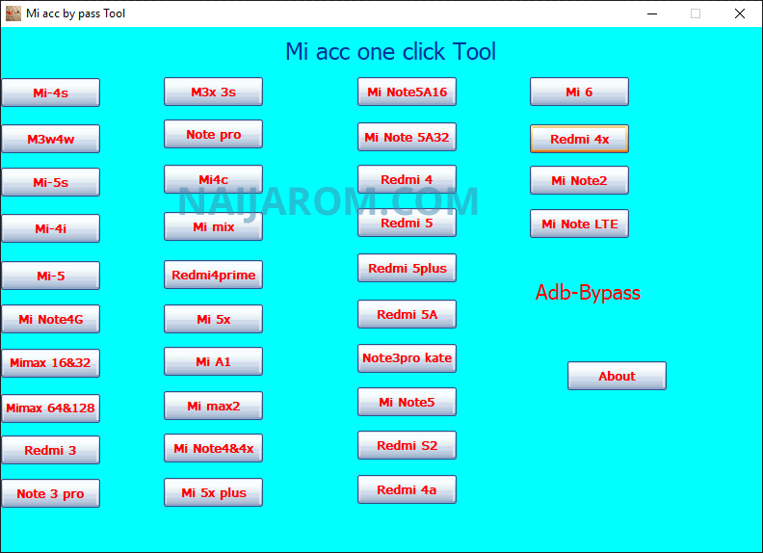Click the Mi-4s button
This screenshot has width=763, height=553.
51,92
